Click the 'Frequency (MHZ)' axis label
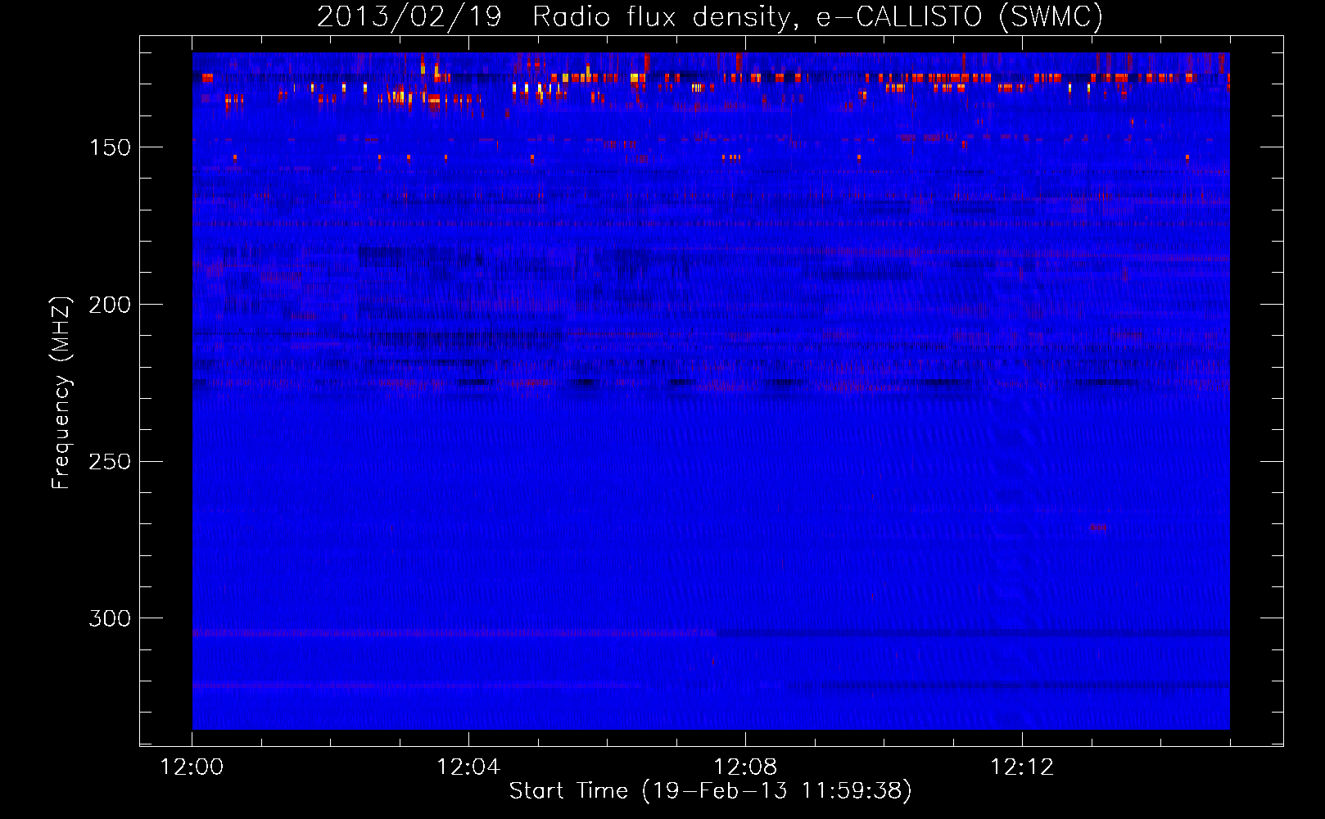Viewport: 1325px width, 819px height. pos(61,393)
